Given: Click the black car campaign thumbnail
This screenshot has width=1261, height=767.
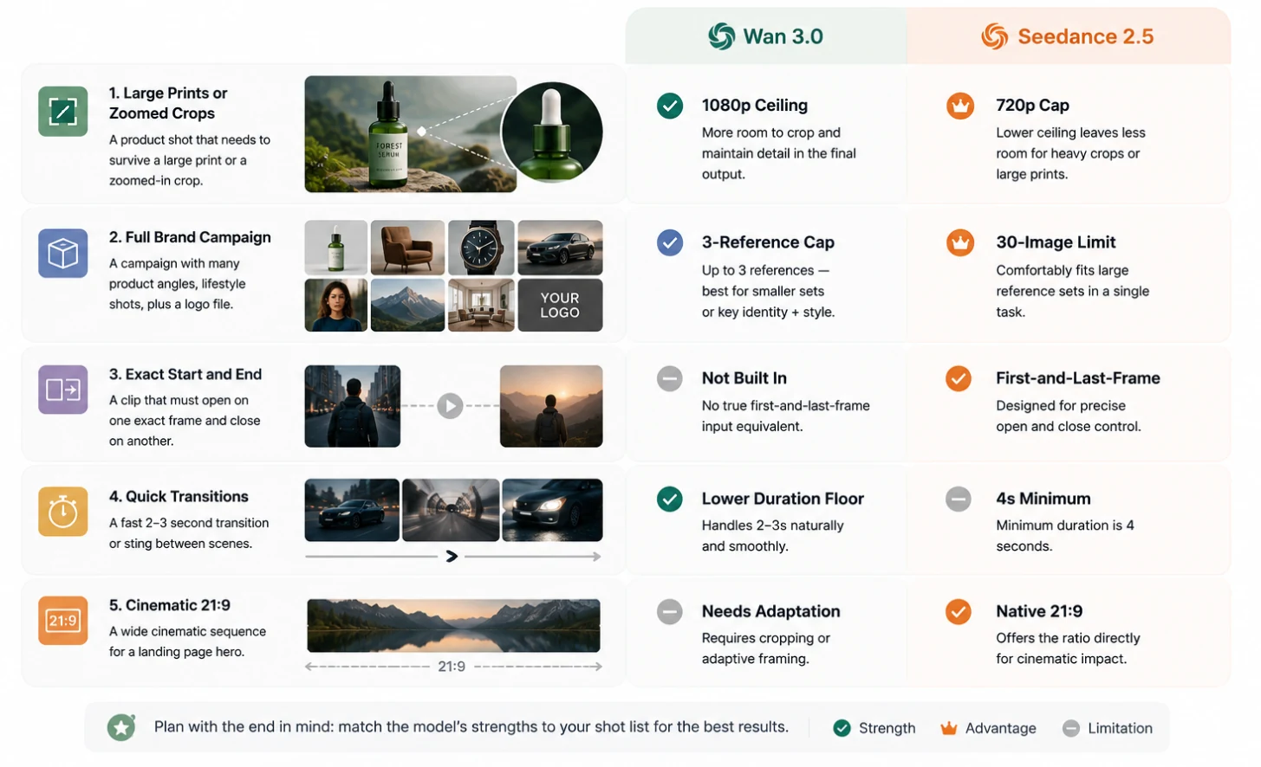Looking at the screenshot, I should (x=560, y=248).
